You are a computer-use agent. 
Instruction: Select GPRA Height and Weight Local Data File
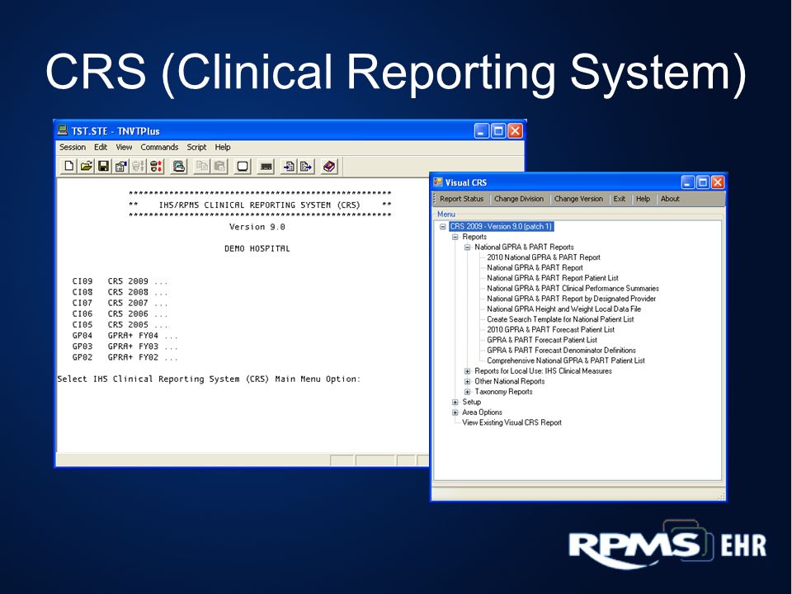pyautogui.click(x=563, y=309)
